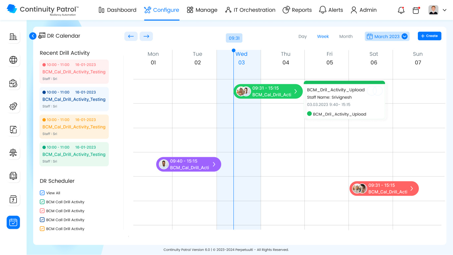Screen dimensions: 453x255
Task: Toggle the View All checkbox under DR Scheduler
Action: point(42,193)
